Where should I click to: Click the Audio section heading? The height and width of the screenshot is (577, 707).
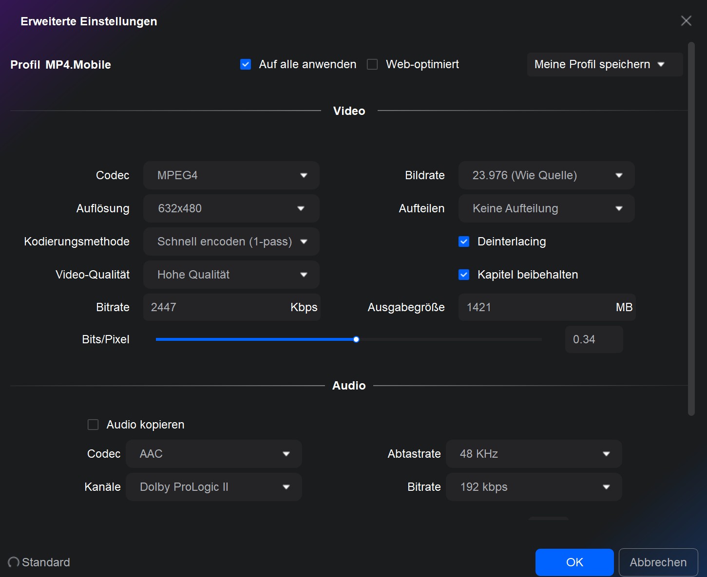click(349, 386)
